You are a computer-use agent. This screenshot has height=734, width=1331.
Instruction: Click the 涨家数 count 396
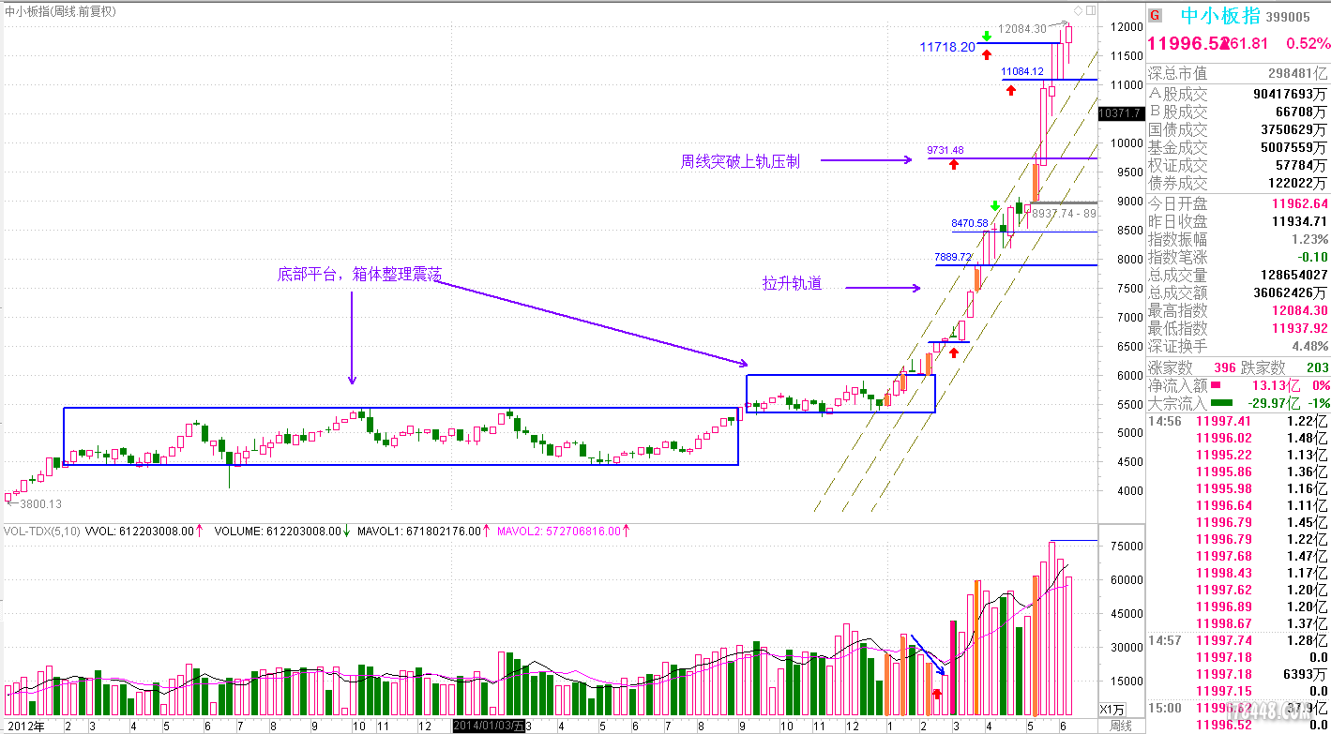(x=1225, y=367)
